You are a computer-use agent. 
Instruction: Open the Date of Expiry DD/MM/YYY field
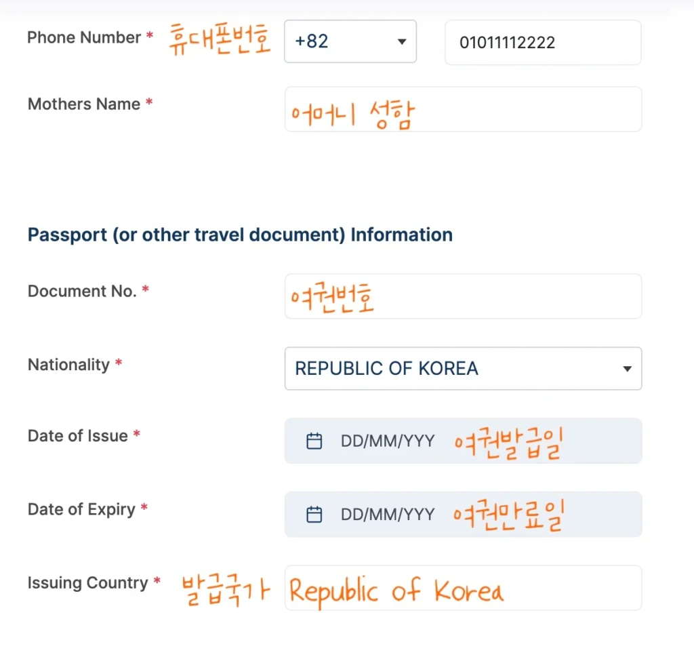pyautogui.click(x=388, y=515)
